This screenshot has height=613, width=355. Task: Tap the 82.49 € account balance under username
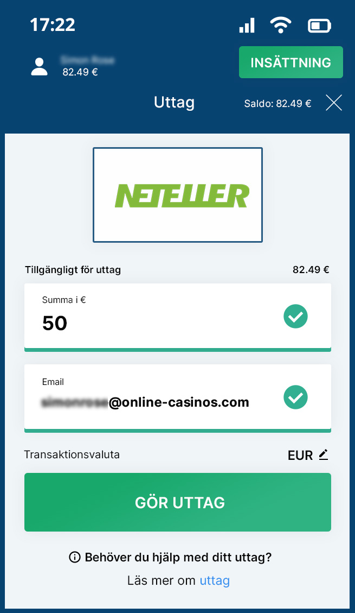point(80,72)
